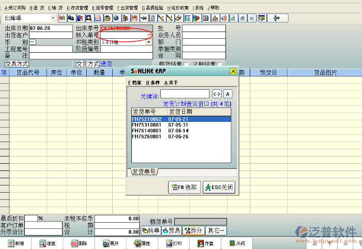Open the 转入单号 lookup ellipsis button
Image resolution: width=362 pixels, height=249 pixels.
pos(149,35)
